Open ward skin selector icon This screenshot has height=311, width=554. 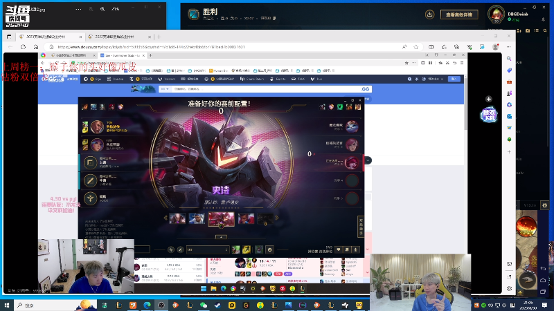[259, 249]
